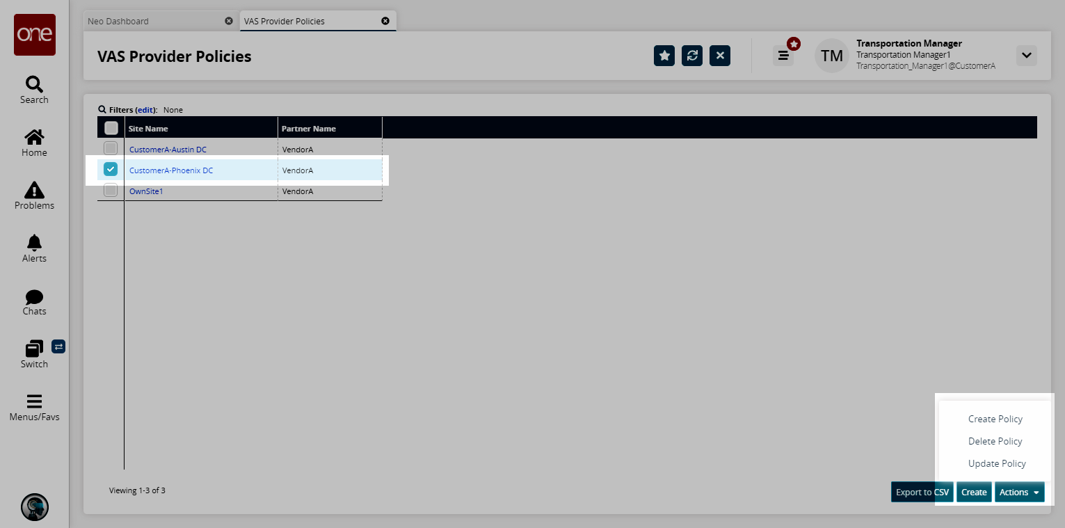Click the Transportation Manager1 role text
Screen dimensions: 1065x528
pos(904,54)
